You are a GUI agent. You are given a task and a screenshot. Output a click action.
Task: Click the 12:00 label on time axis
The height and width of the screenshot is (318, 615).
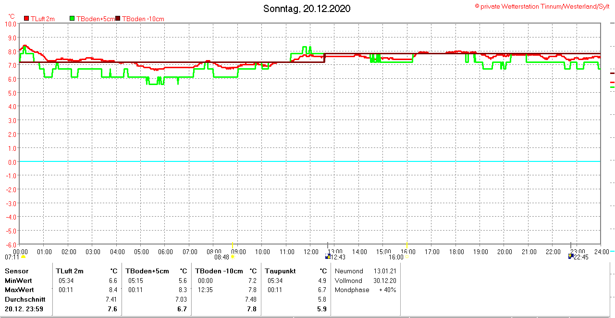[x=310, y=251]
